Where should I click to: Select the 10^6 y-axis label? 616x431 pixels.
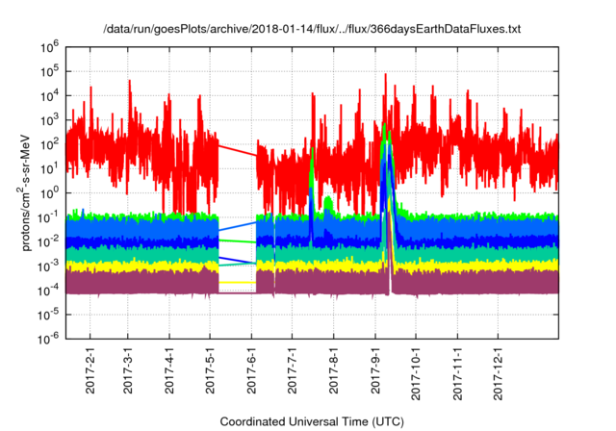tap(49, 47)
